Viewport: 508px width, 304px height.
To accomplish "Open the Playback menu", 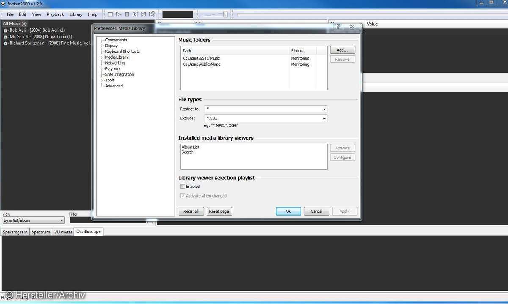I will pos(55,14).
